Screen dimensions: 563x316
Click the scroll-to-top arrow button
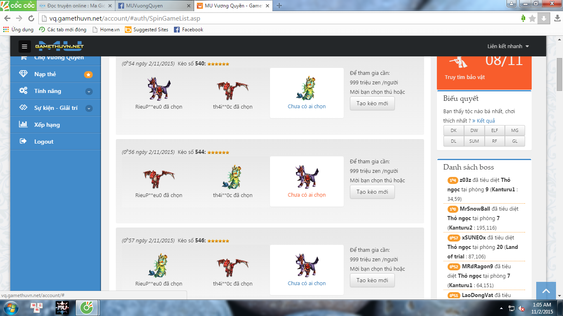[546, 291]
